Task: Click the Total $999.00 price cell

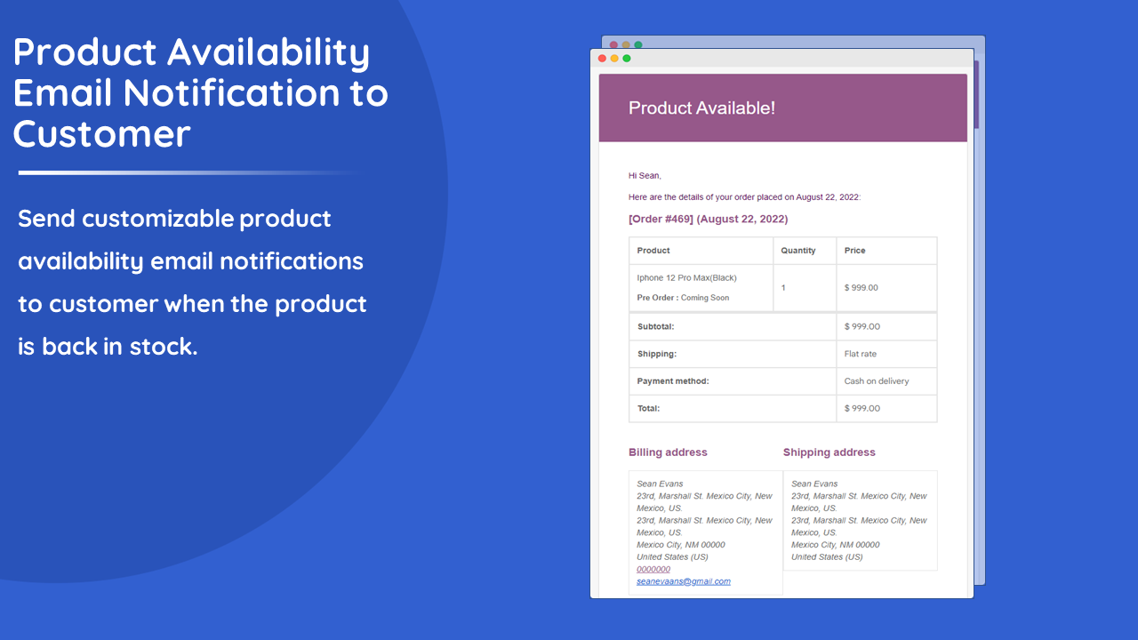Action: click(862, 408)
